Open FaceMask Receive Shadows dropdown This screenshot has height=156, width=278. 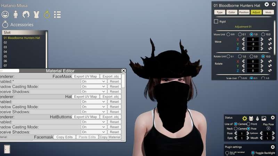click(x=93, y=92)
